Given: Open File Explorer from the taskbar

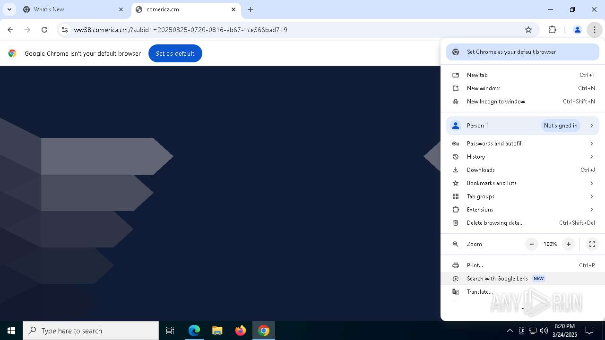Looking at the screenshot, I should [217, 331].
